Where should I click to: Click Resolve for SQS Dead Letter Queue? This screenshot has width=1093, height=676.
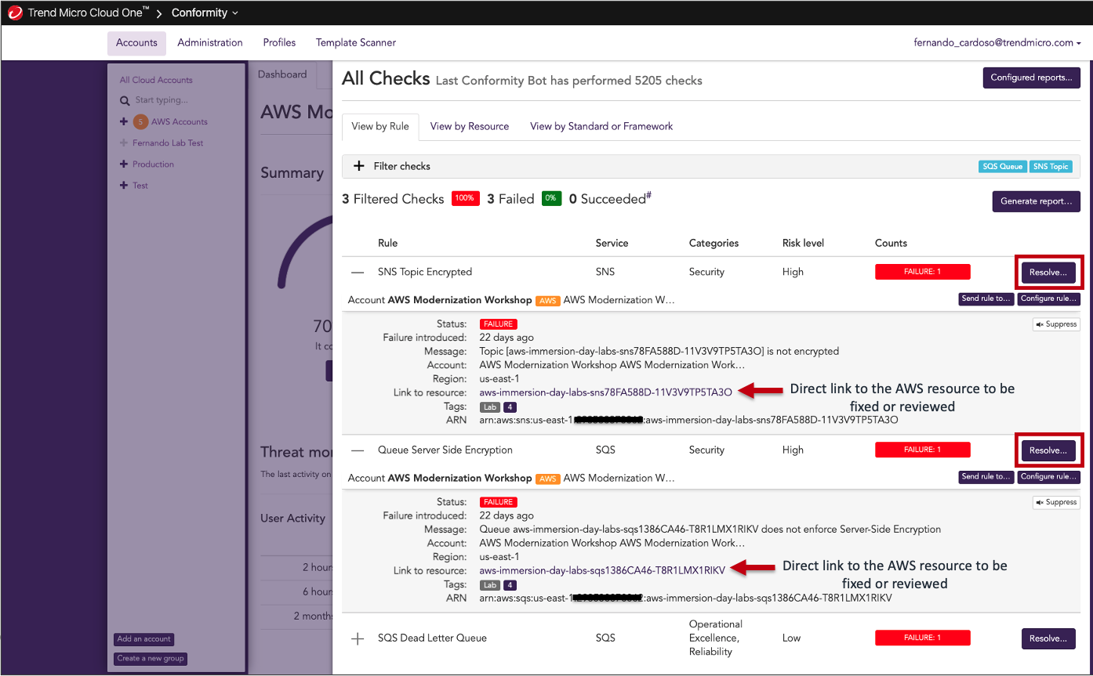tap(1048, 638)
